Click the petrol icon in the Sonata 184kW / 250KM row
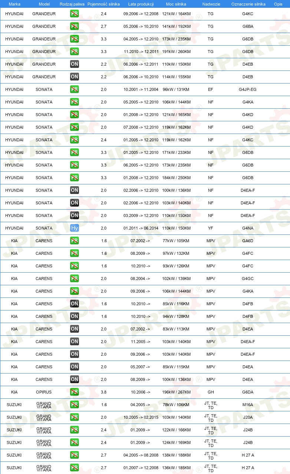Viewport: 290px width, 474px height. (x=75, y=178)
